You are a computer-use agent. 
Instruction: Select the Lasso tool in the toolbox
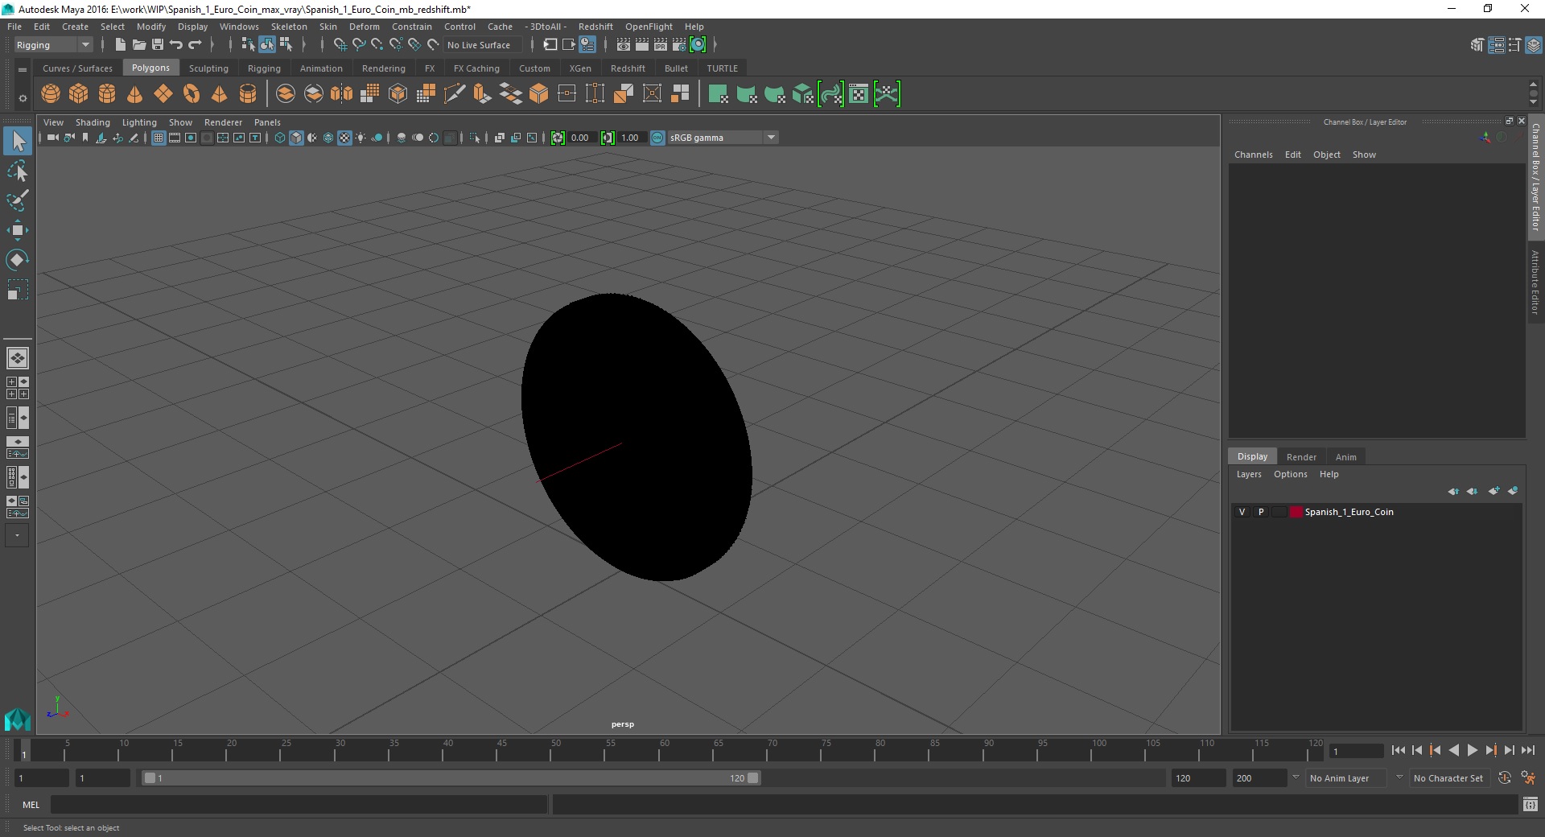click(x=17, y=171)
